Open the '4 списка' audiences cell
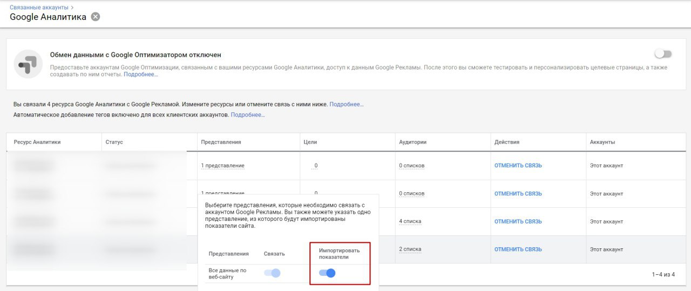This screenshot has width=691, height=291. click(x=410, y=222)
